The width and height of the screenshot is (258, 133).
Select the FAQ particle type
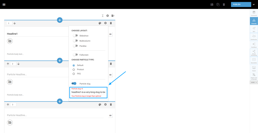tap(74, 74)
